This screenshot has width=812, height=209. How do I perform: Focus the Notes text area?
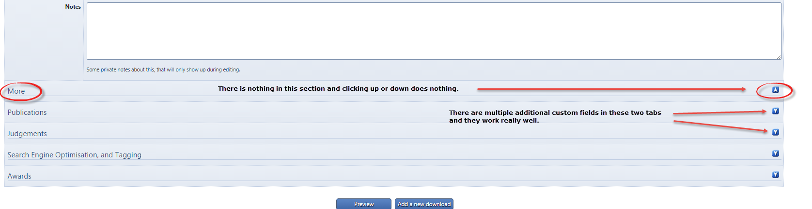coord(434,31)
